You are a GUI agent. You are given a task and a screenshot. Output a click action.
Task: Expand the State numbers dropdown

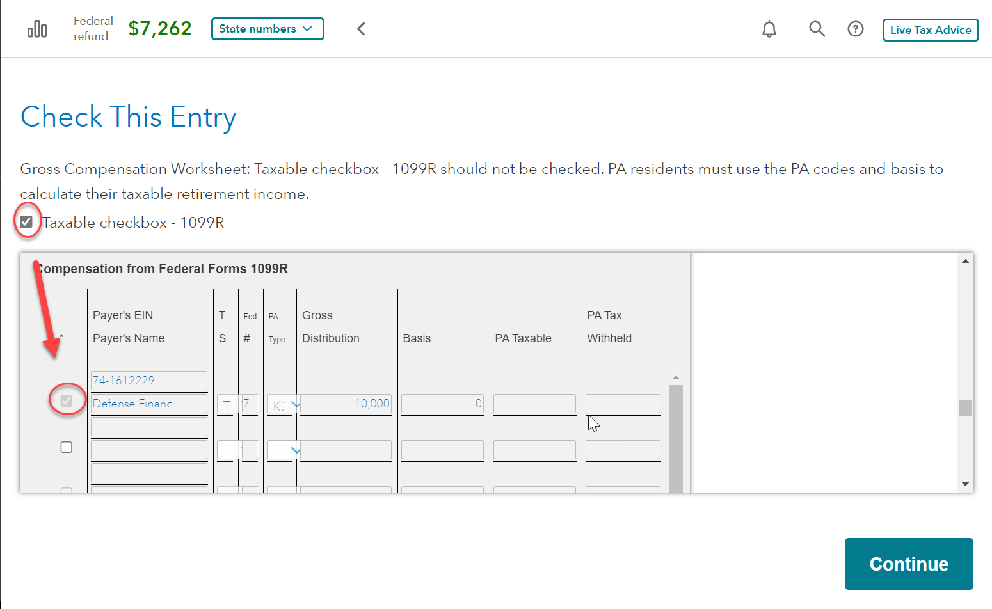(x=268, y=29)
